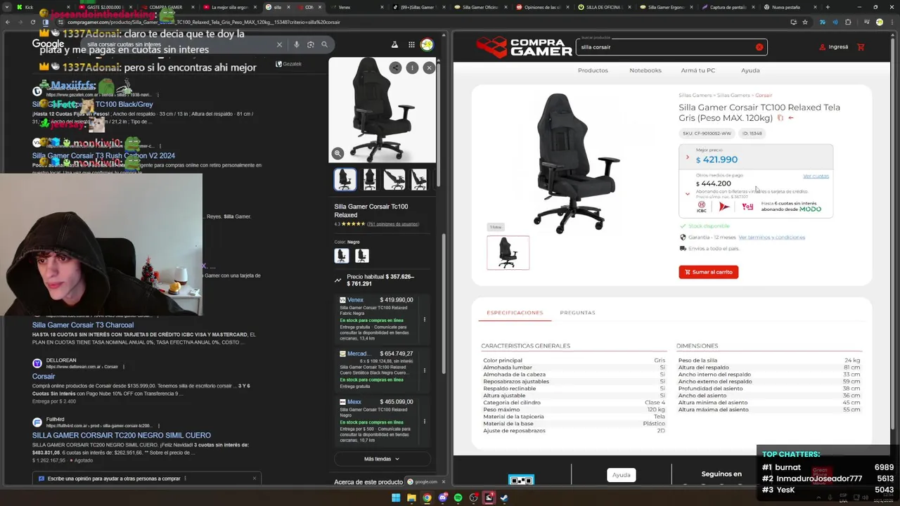Open Notebooks menu item

(x=645, y=70)
